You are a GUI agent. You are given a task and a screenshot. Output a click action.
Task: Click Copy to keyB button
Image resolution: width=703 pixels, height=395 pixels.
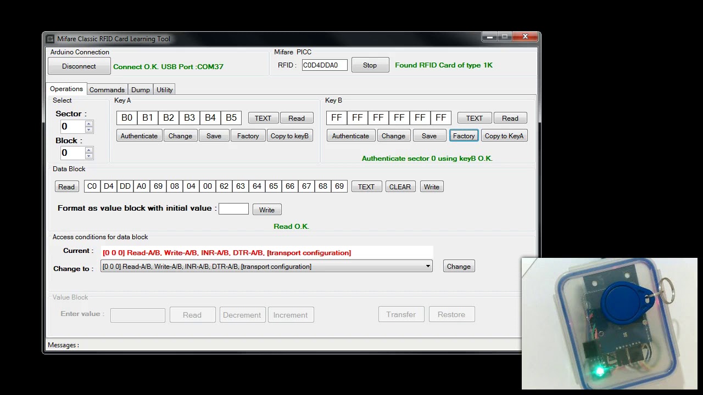click(290, 136)
